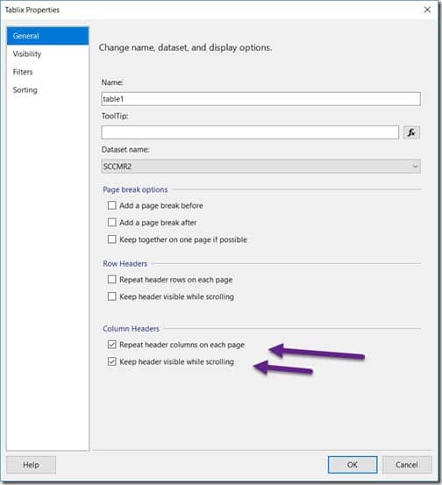The height and width of the screenshot is (485, 442).
Task: Open Help for Tablix Properties
Action: pos(31,465)
